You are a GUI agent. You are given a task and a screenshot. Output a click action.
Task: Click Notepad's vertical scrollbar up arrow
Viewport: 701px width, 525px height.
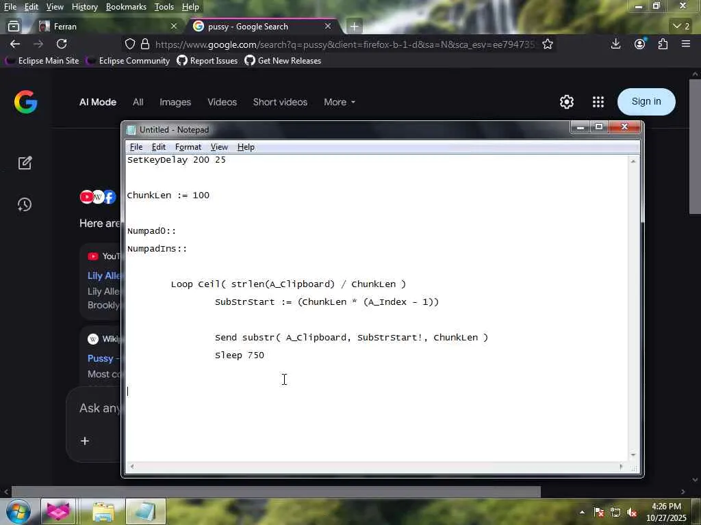coord(633,161)
